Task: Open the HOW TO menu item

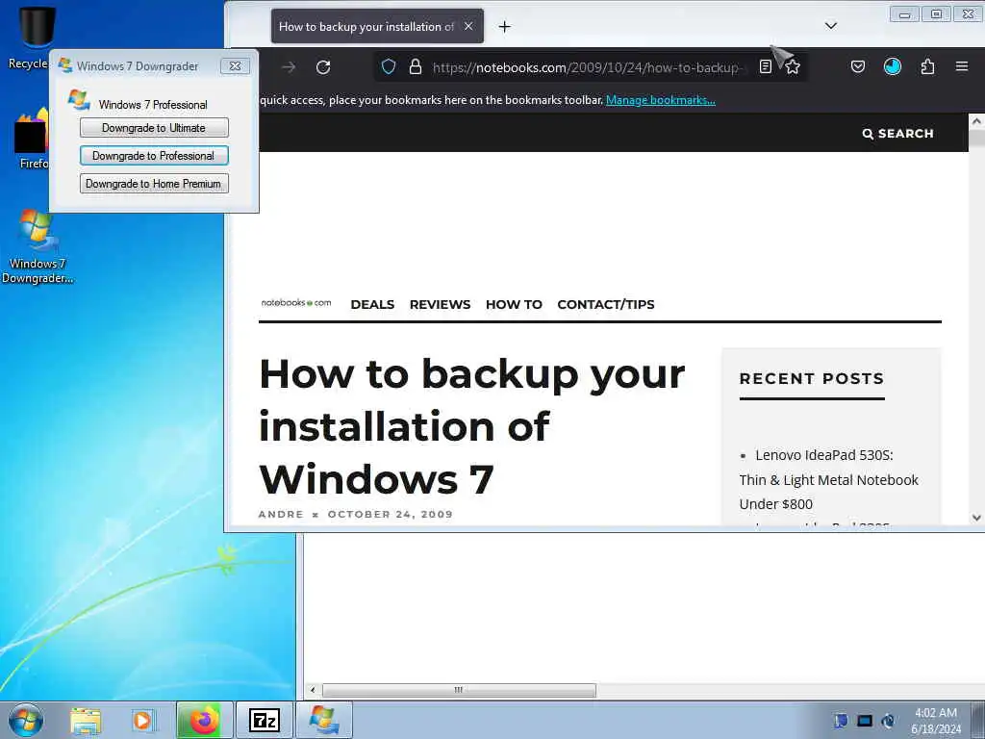Action: 514,304
